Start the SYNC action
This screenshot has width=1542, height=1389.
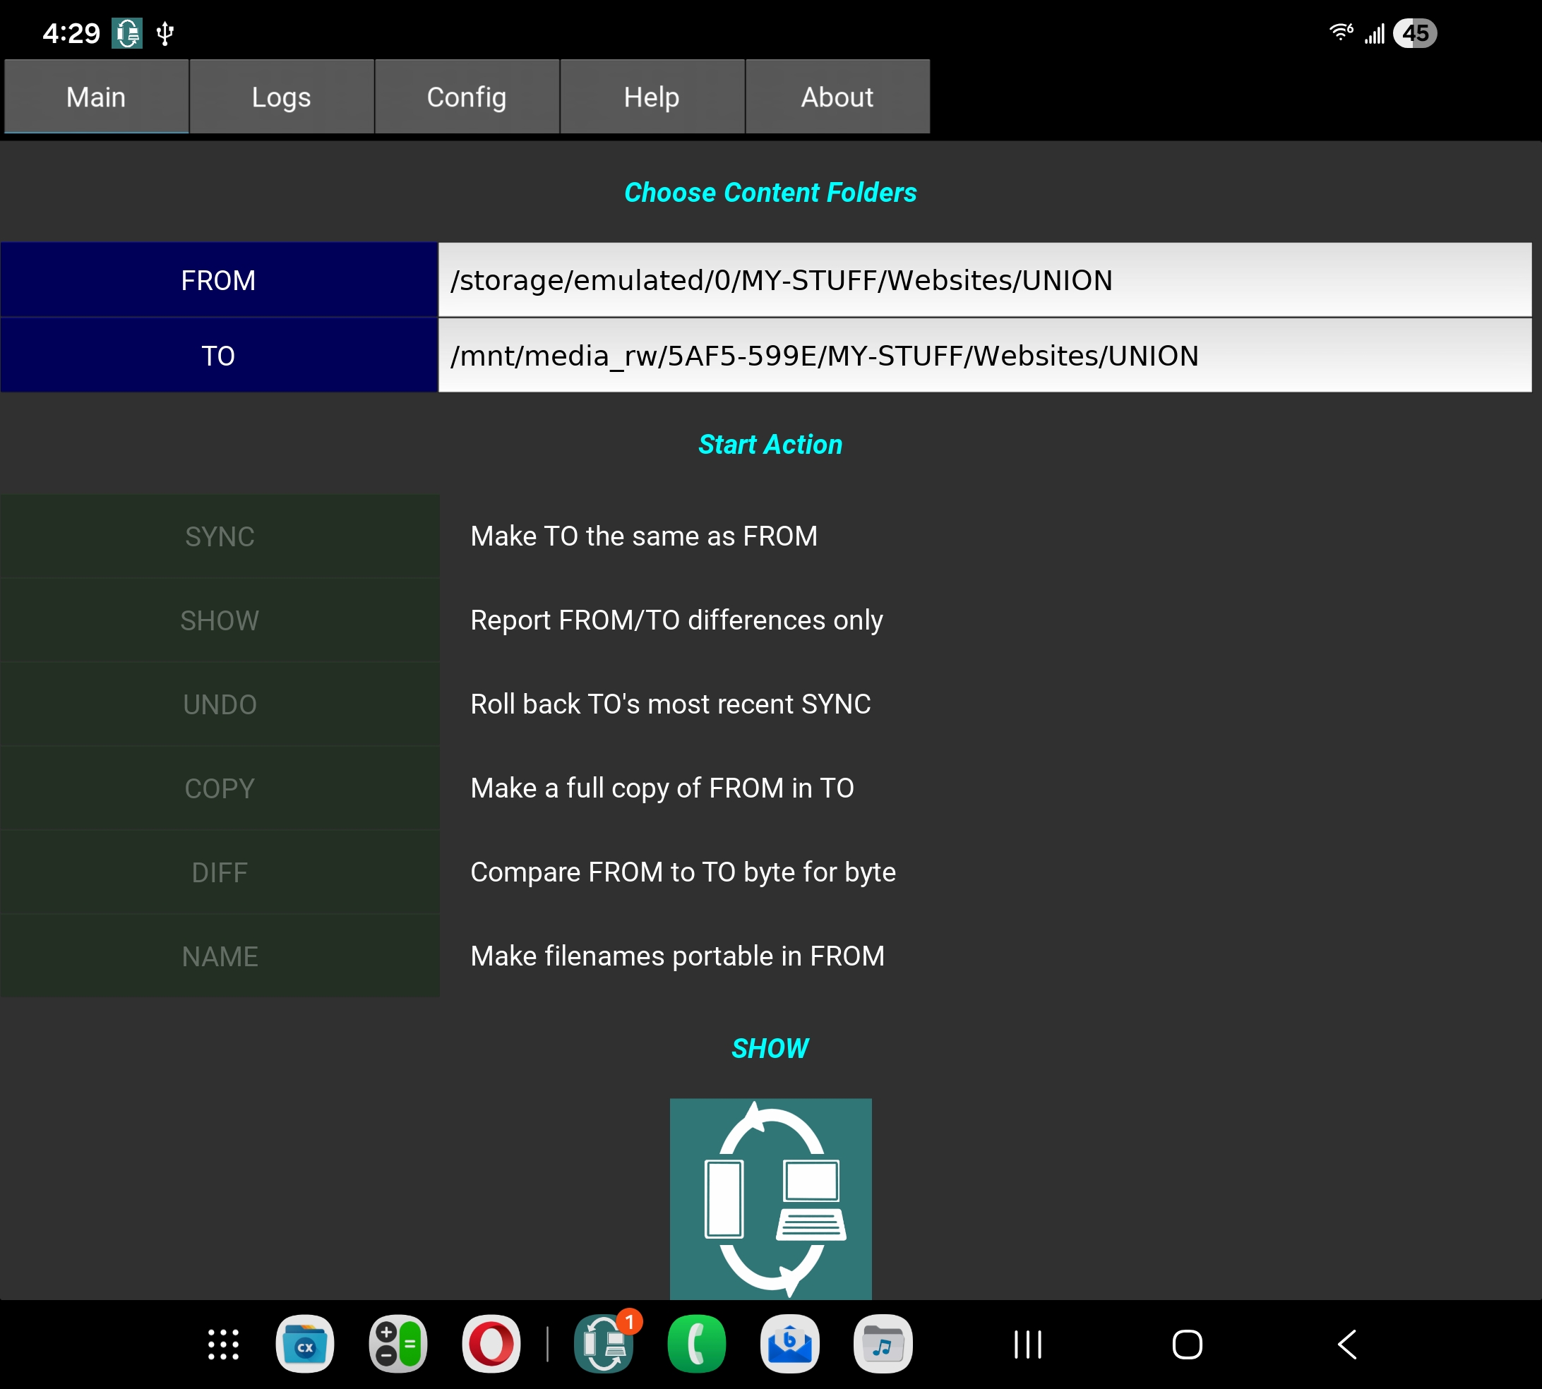[x=220, y=536]
